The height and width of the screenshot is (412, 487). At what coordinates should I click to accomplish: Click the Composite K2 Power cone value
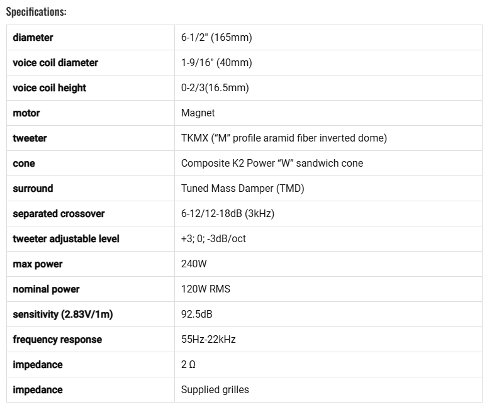272,164
